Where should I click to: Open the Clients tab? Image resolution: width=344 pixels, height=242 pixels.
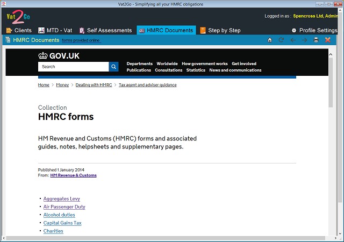(x=19, y=30)
